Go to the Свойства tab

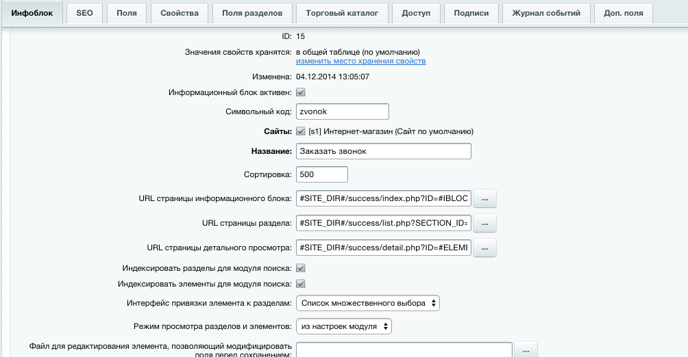pyautogui.click(x=179, y=12)
